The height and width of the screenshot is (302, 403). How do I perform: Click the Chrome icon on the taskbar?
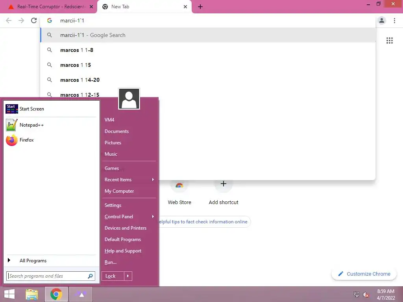point(56,294)
